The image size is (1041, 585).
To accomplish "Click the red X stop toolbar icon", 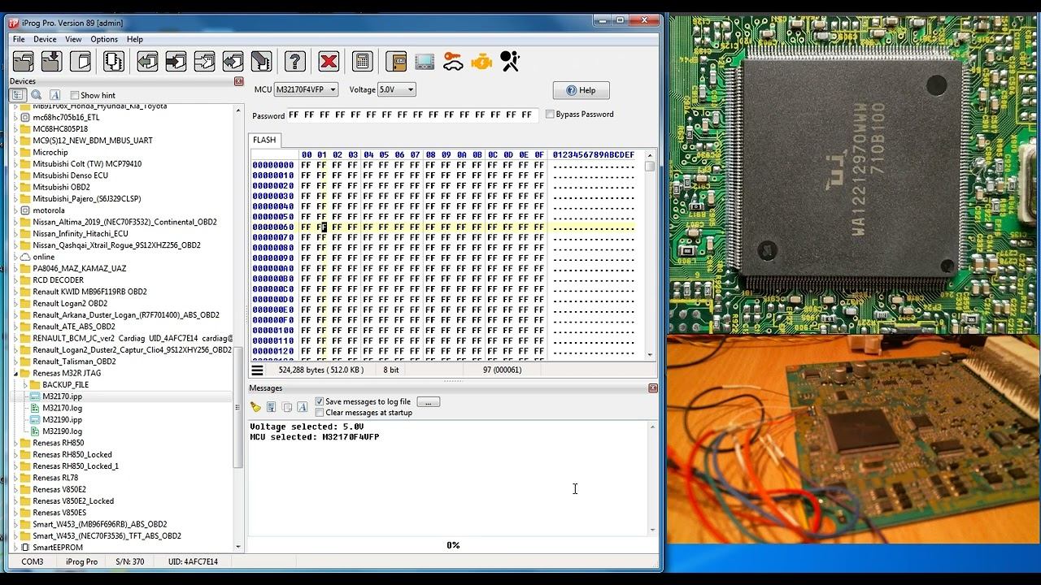I will [x=329, y=61].
